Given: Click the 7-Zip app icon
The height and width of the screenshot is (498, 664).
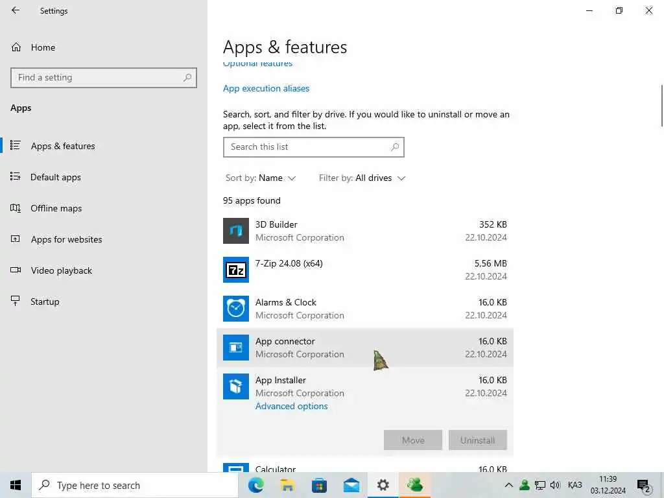Looking at the screenshot, I should pos(236,270).
